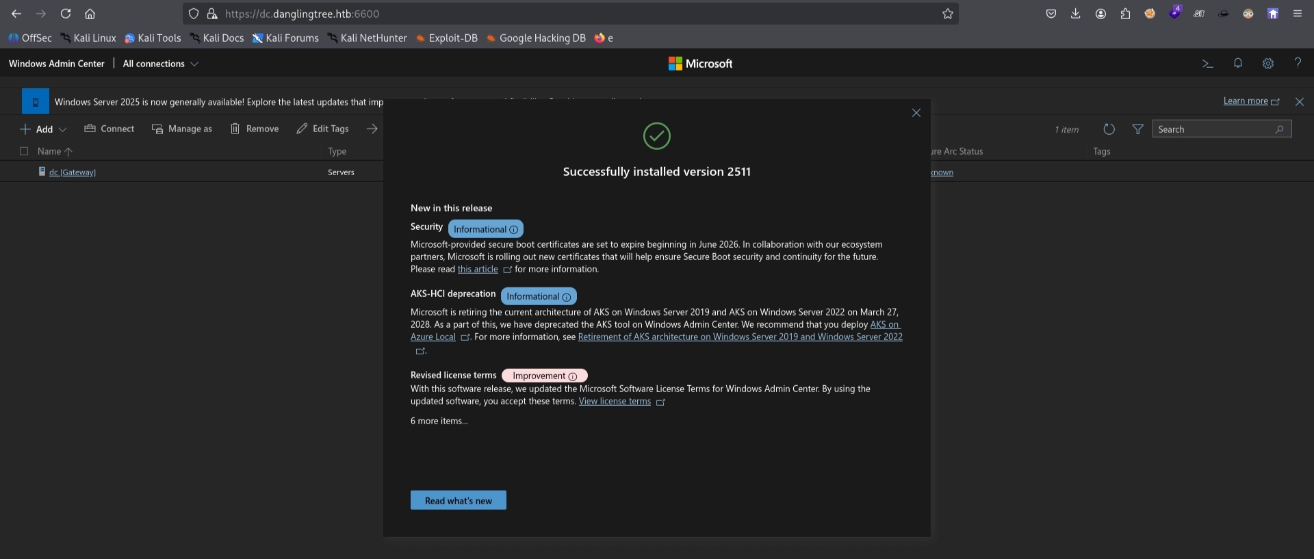Sort by the Tags column header
Screen dimensions: 1314x559
coord(1101,151)
